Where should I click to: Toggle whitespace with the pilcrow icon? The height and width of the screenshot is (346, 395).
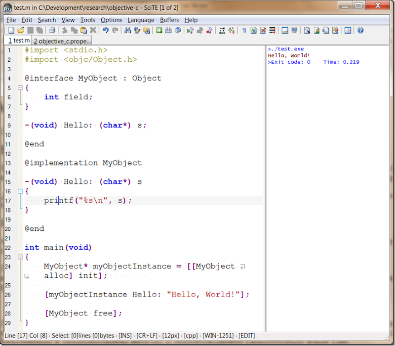point(244,31)
